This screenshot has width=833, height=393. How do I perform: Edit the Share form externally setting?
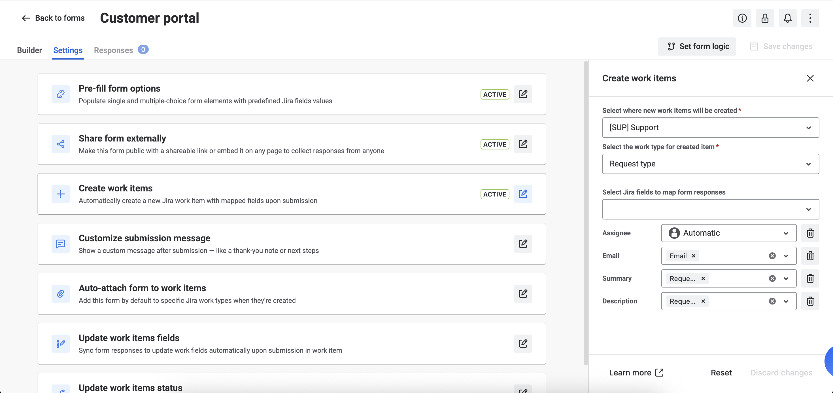click(x=522, y=144)
